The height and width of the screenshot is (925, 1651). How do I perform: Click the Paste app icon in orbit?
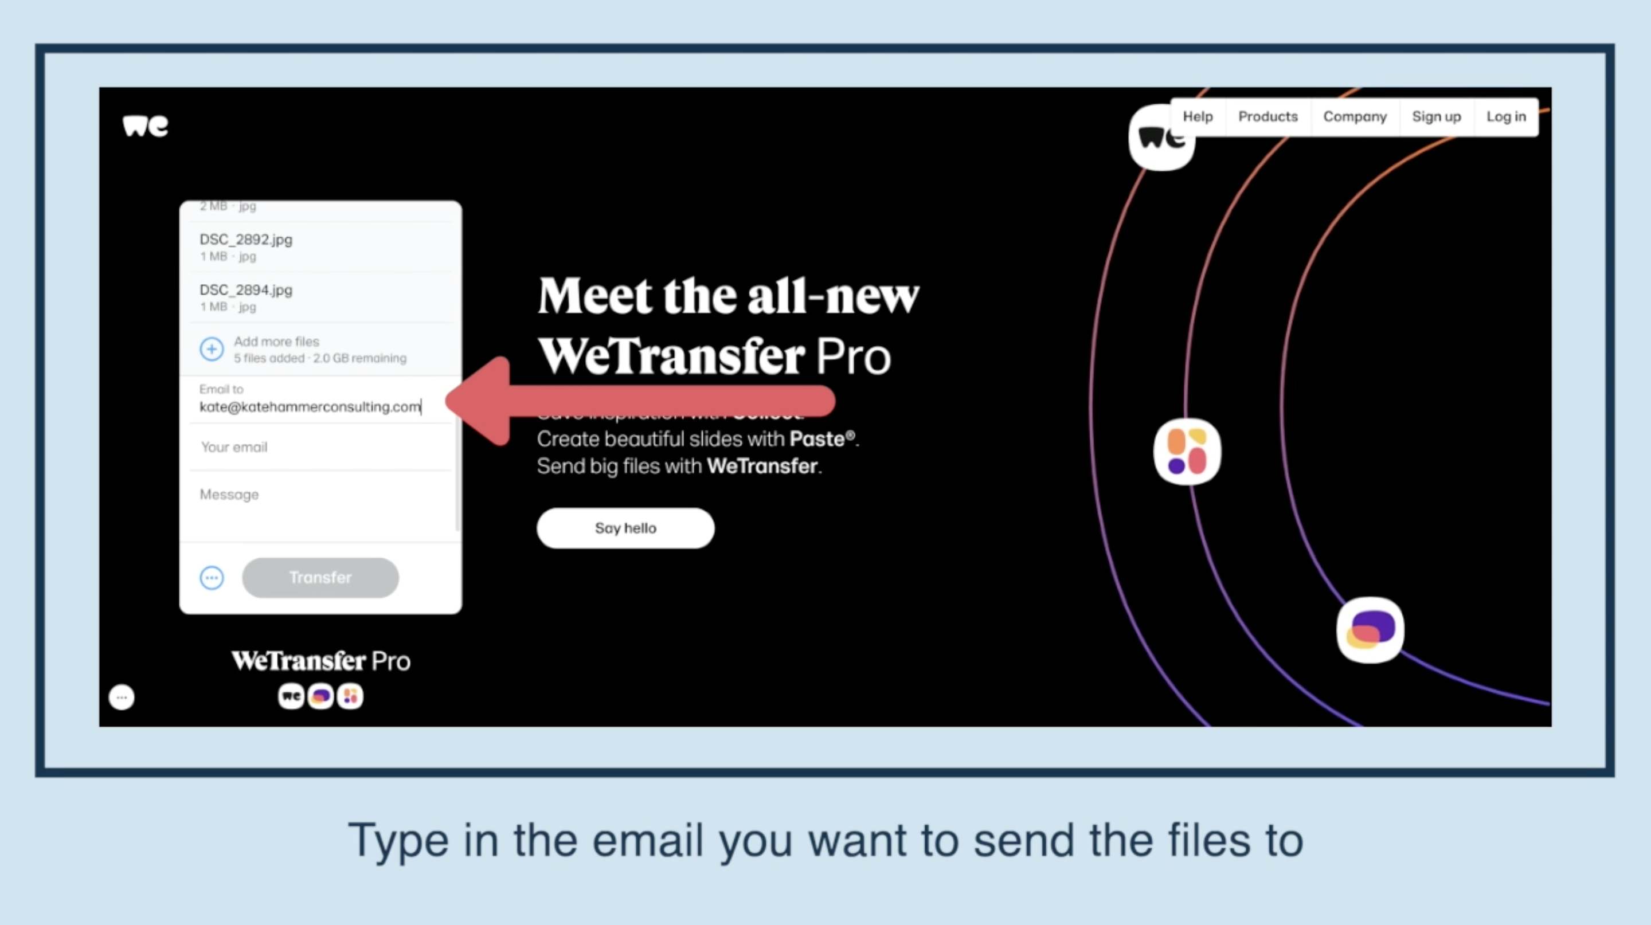pyautogui.click(x=1191, y=451)
